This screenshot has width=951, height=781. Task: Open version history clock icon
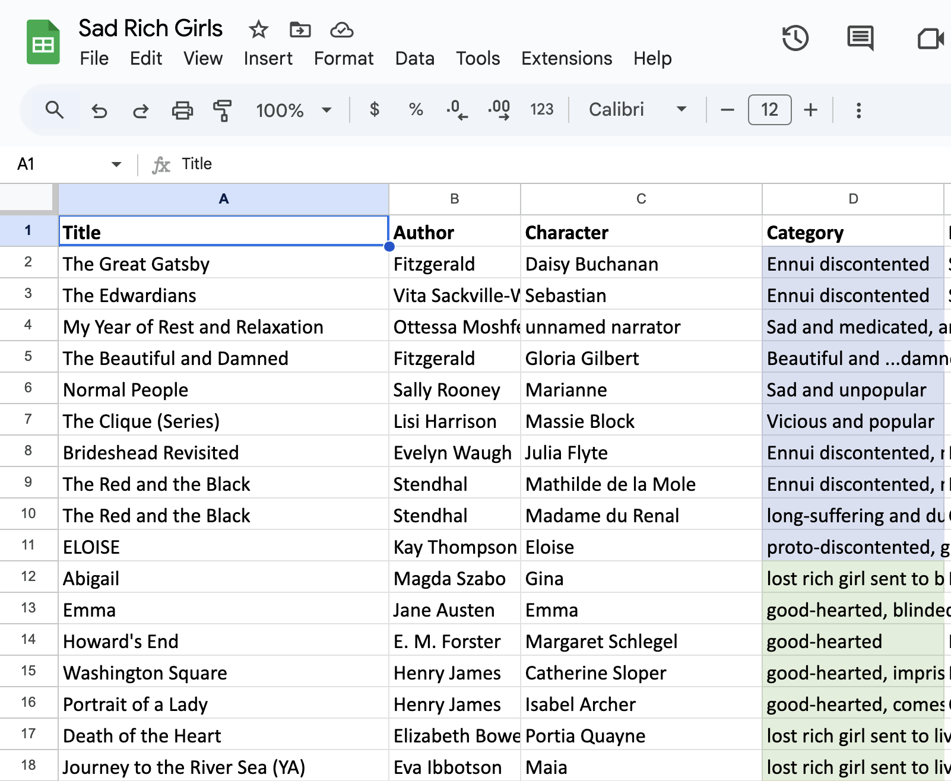click(x=795, y=39)
